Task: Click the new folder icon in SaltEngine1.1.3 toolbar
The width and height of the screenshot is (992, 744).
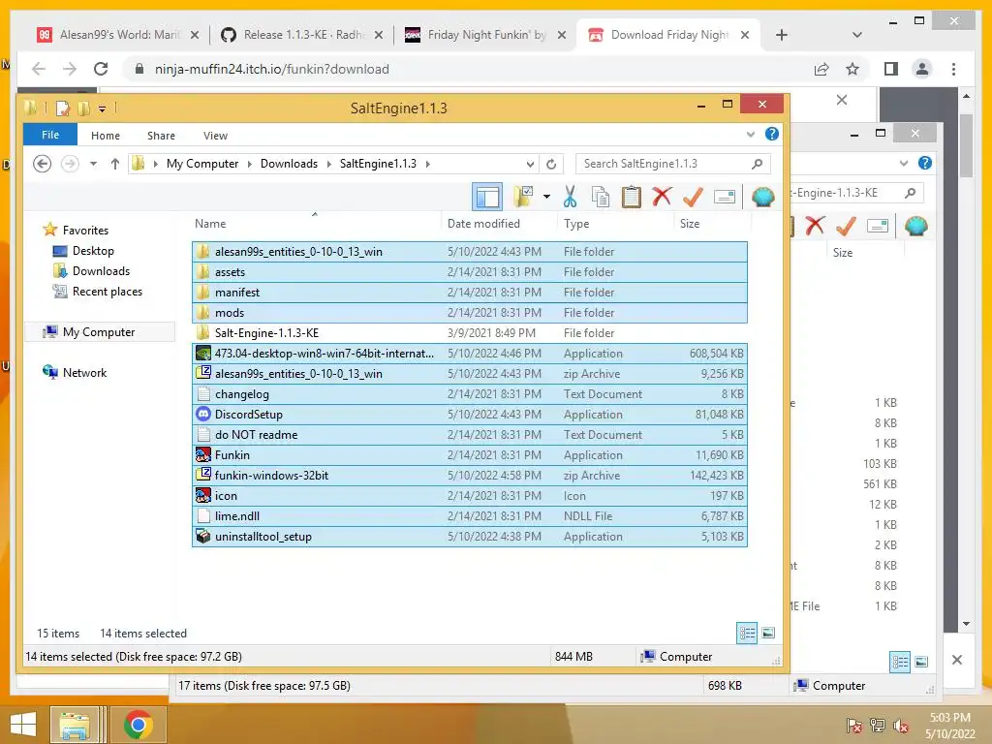Action: coord(523,197)
